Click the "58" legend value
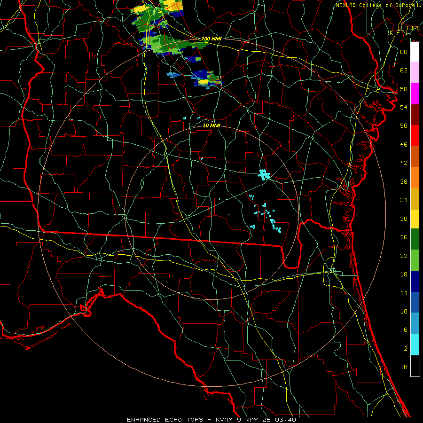 (x=404, y=89)
